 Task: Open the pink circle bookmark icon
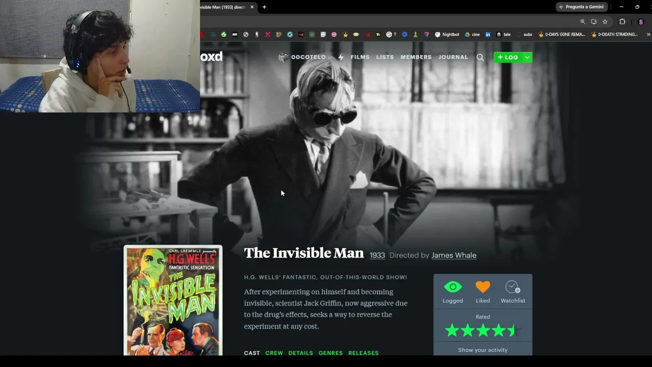pos(334,35)
